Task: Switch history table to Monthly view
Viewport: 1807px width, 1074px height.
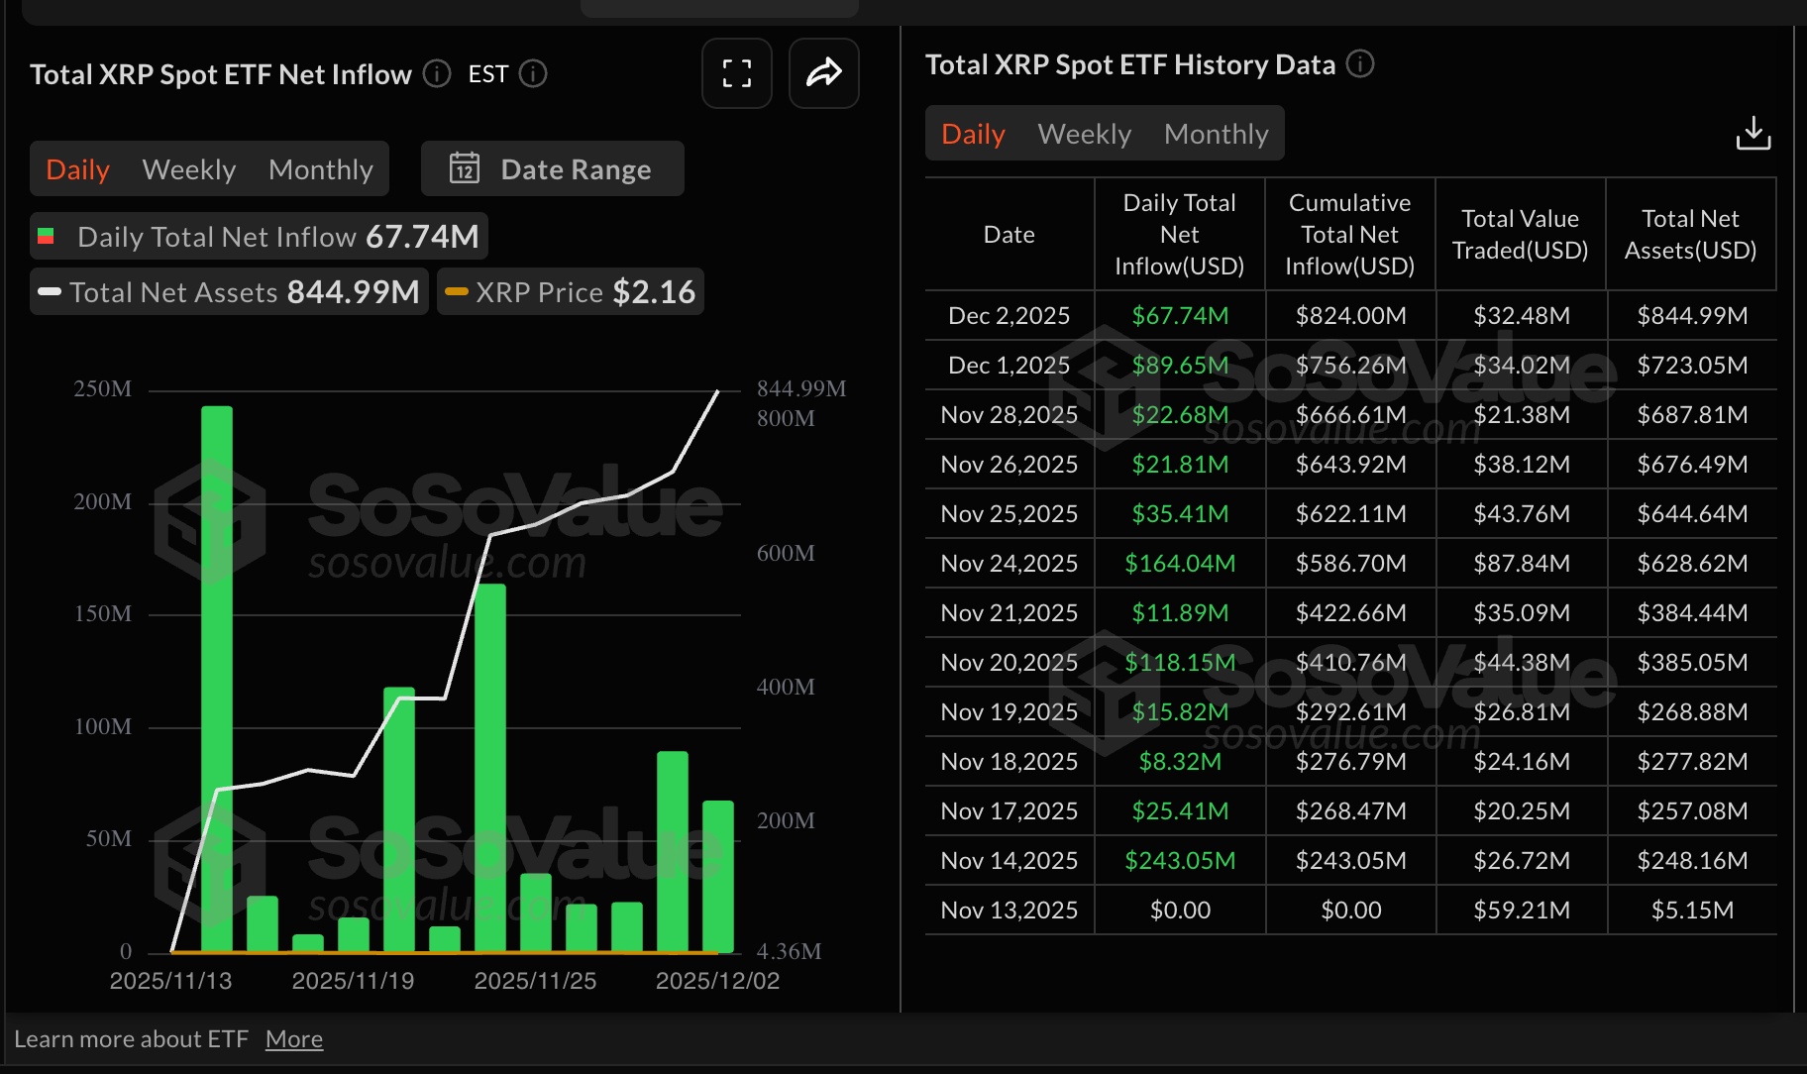Action: click(1217, 133)
